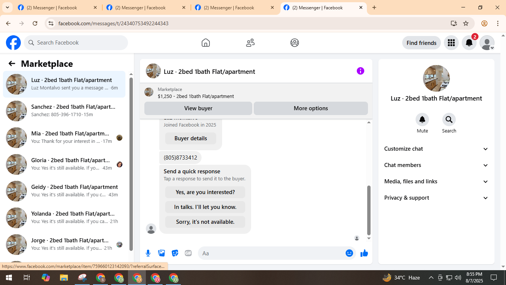Switch to the third Messenger browser tab

pyautogui.click(x=235, y=7)
